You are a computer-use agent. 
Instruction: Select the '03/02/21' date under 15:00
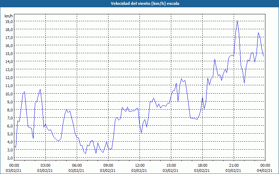(x=171, y=171)
